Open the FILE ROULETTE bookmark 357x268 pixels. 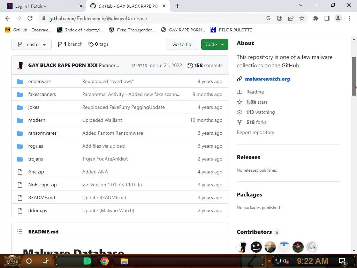pyautogui.click(x=231, y=30)
